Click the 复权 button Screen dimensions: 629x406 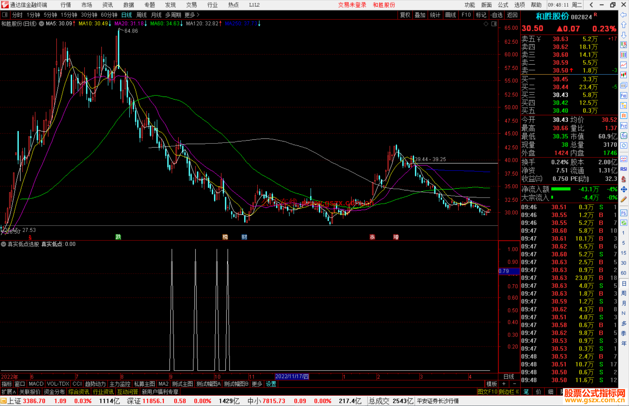(405, 15)
